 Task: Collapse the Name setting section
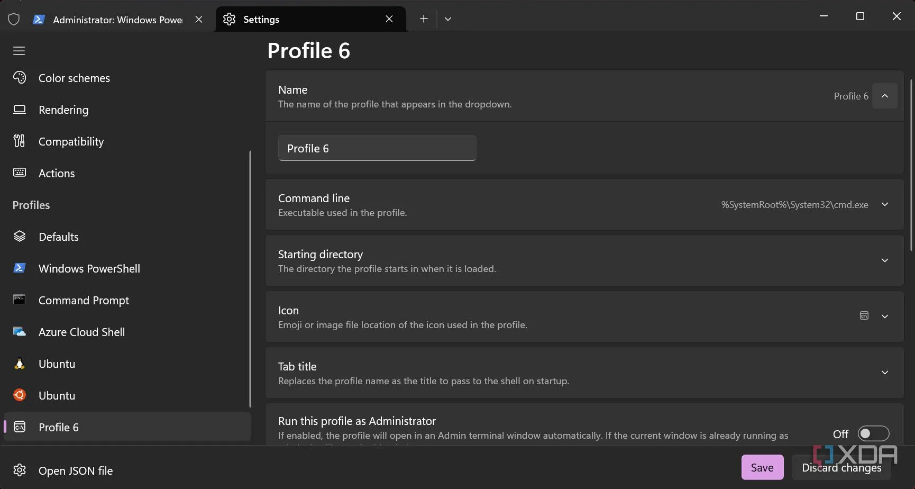coord(884,96)
